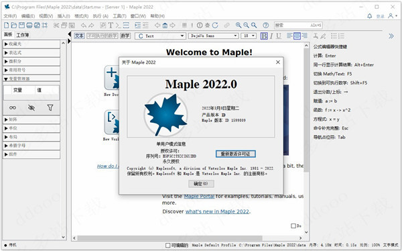Click the undo arrow icon
Image resolution: width=402 pixels, height=251 pixels.
pos(84,26)
